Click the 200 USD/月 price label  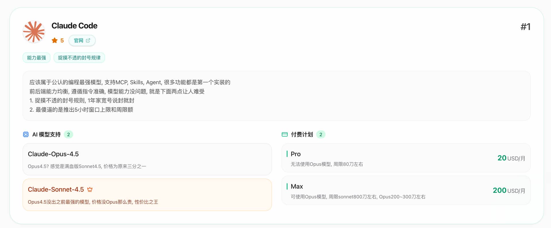tap(509, 190)
